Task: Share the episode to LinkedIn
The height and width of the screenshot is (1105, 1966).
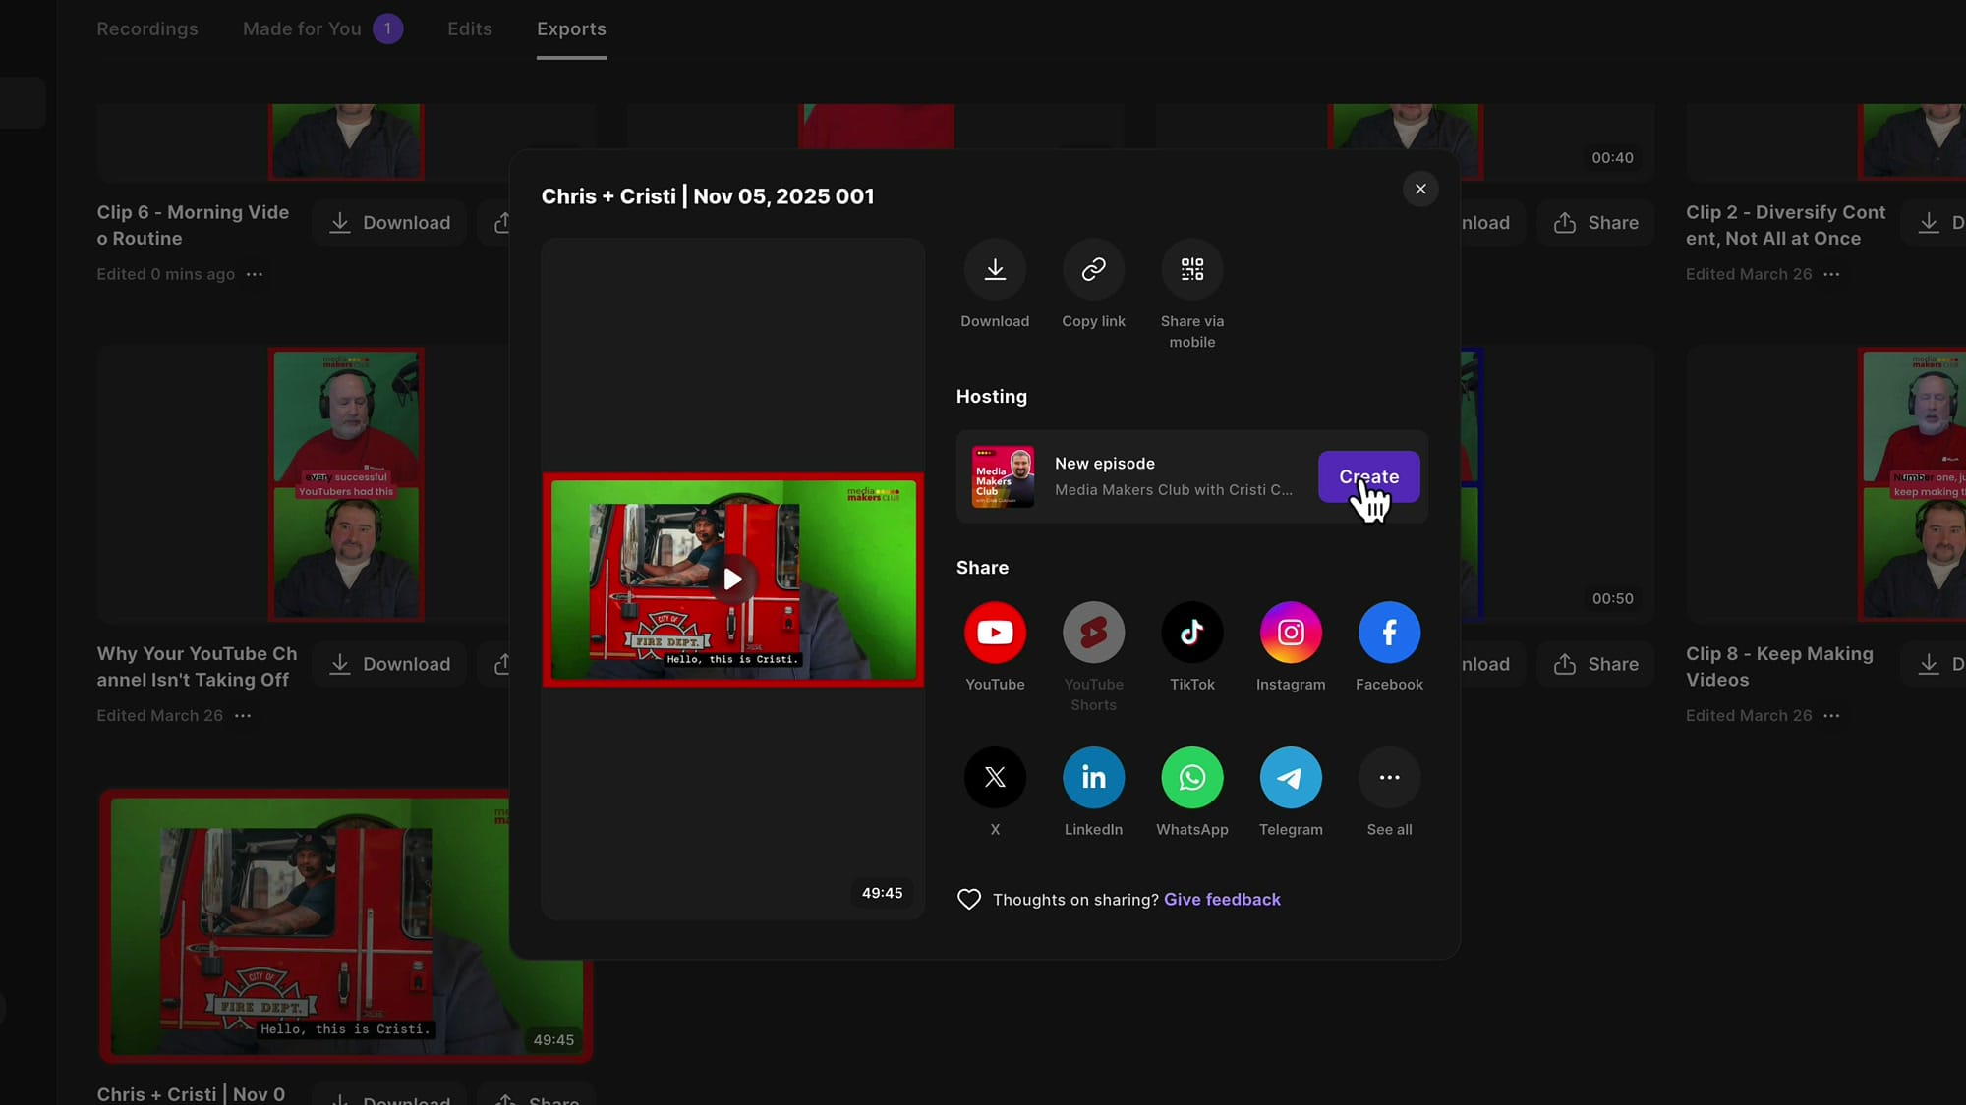Action: pyautogui.click(x=1093, y=777)
